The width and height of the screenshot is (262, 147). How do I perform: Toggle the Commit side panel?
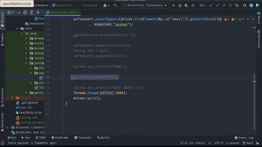coord(2,39)
